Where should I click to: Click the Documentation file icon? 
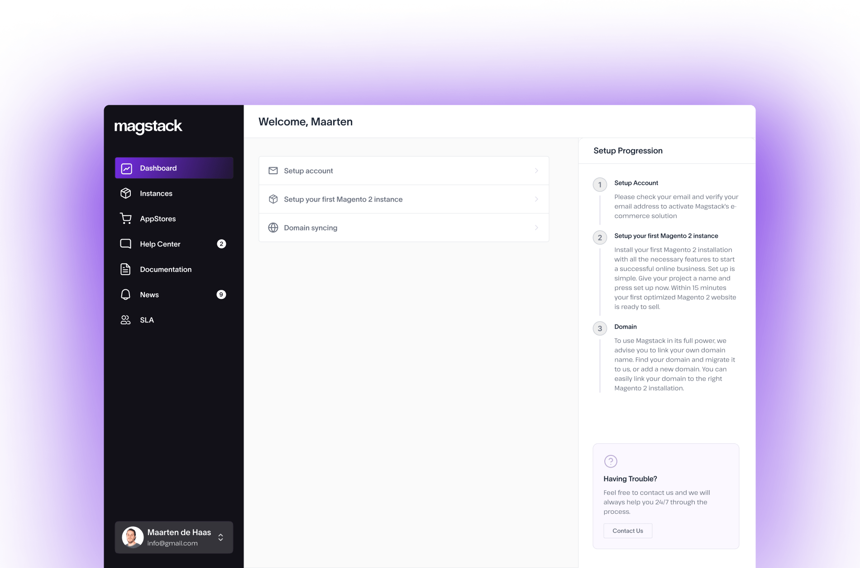pos(125,269)
